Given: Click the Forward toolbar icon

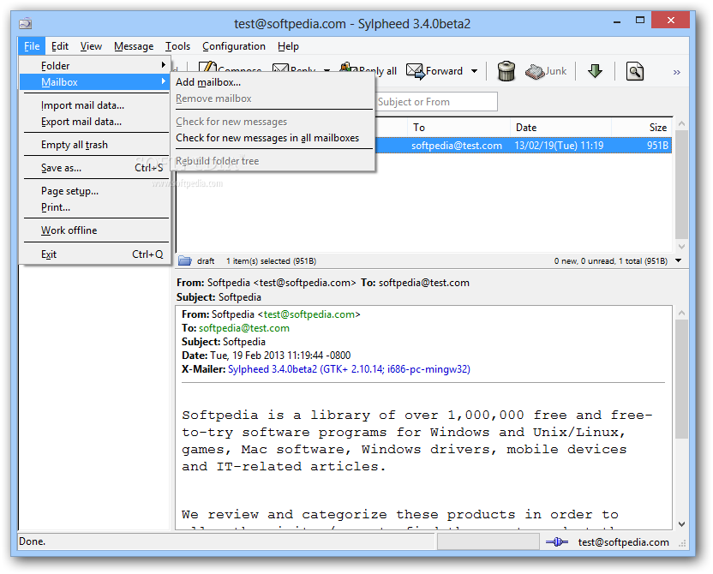Looking at the screenshot, I should point(434,71).
